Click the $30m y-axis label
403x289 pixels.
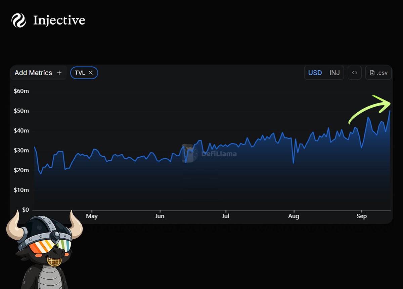tap(21, 151)
